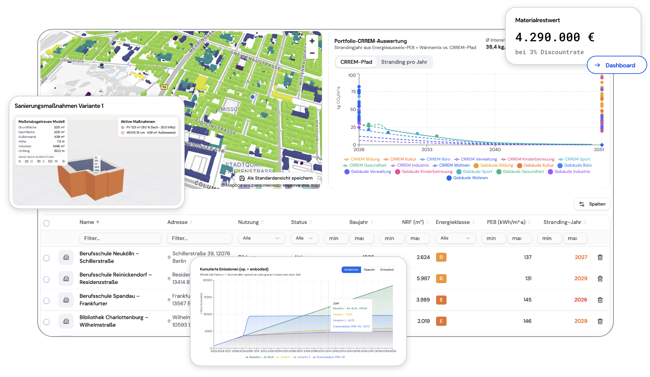Zoom in on the map
Image resolution: width=650 pixels, height=377 pixels.
pos(312,41)
